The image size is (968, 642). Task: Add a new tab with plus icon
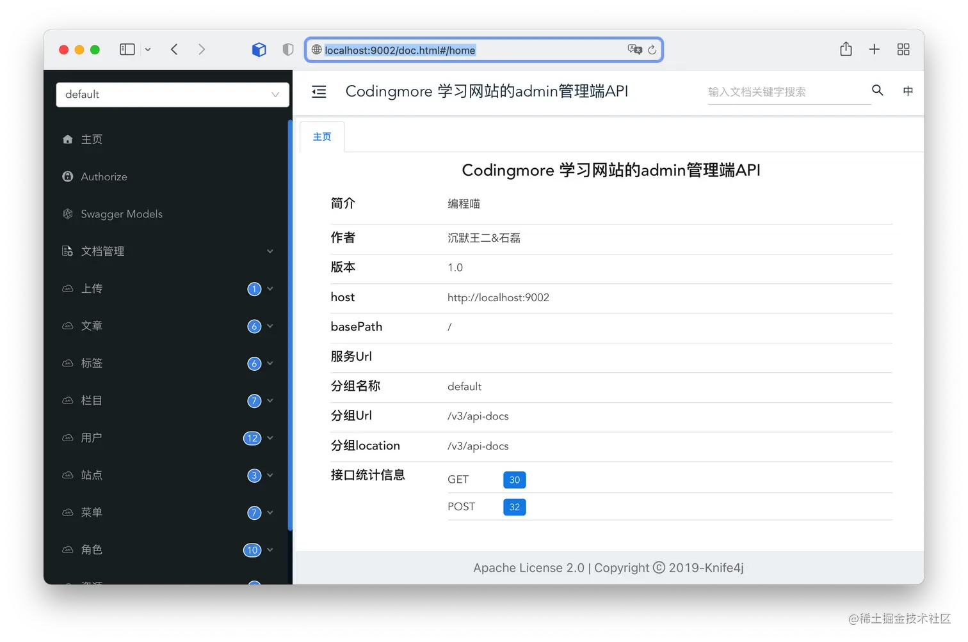click(874, 49)
